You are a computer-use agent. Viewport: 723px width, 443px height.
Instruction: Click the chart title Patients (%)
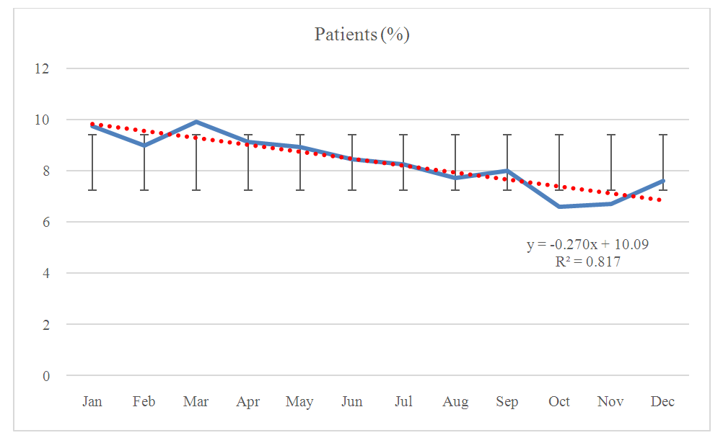click(x=362, y=35)
